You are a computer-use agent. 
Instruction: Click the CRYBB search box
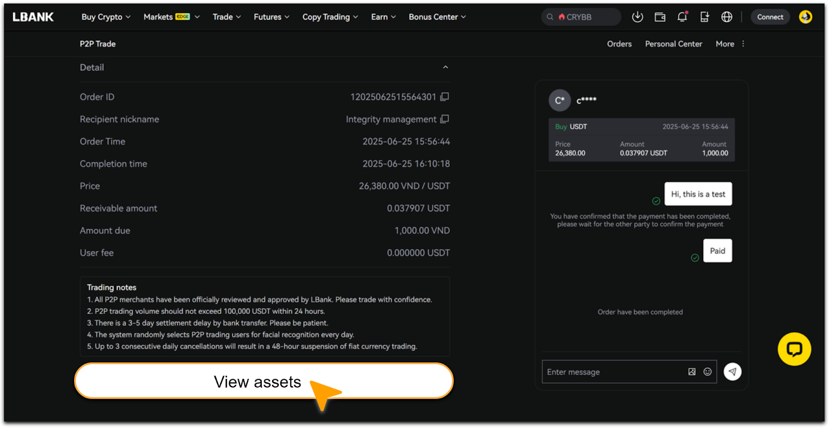(580, 17)
